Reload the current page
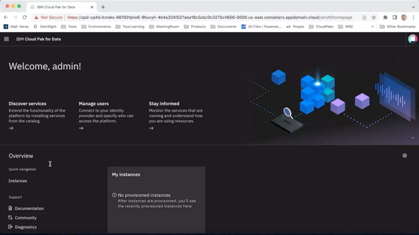This screenshot has height=235, width=419. tap(24, 17)
